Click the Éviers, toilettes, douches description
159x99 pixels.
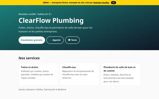(118, 78)
